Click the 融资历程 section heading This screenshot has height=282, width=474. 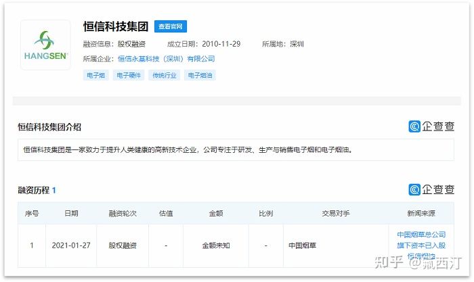(x=34, y=190)
